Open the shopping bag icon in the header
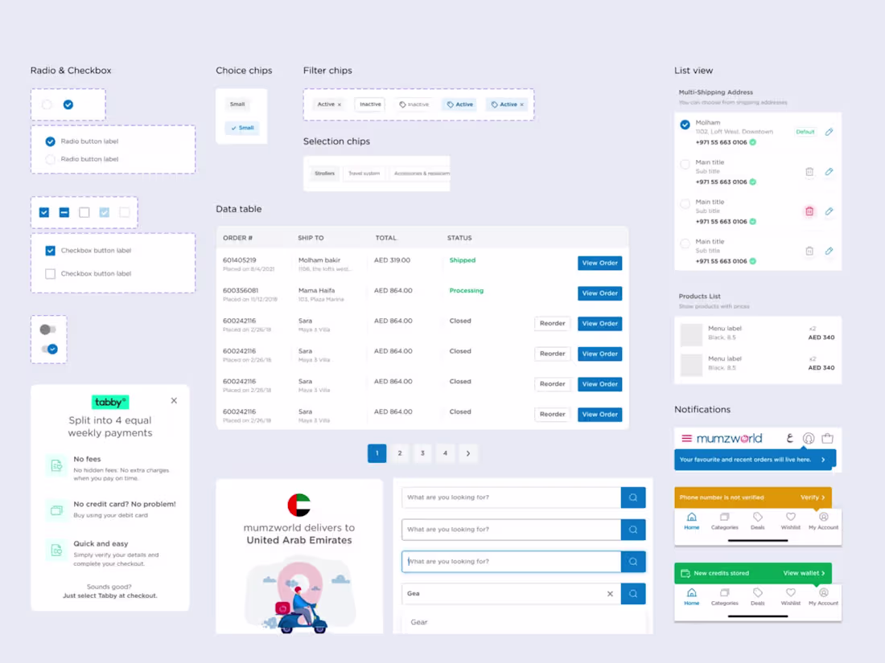The image size is (885, 663). point(826,438)
